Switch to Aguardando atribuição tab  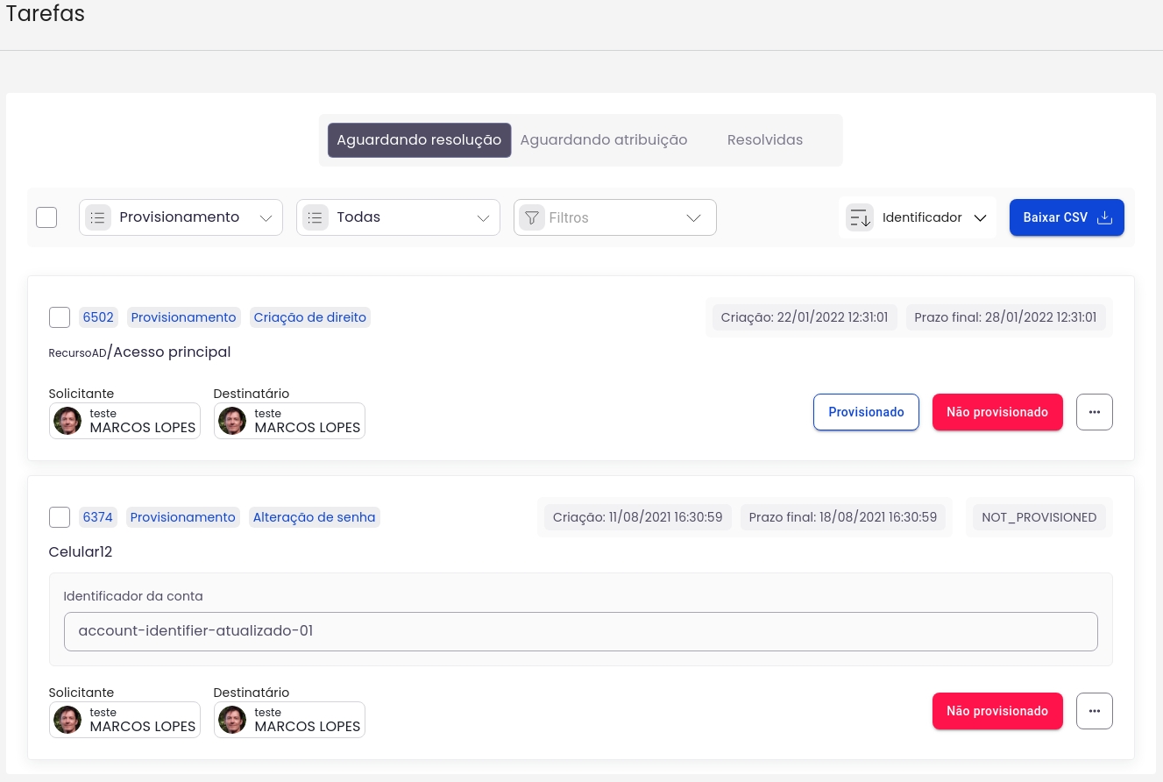(603, 140)
